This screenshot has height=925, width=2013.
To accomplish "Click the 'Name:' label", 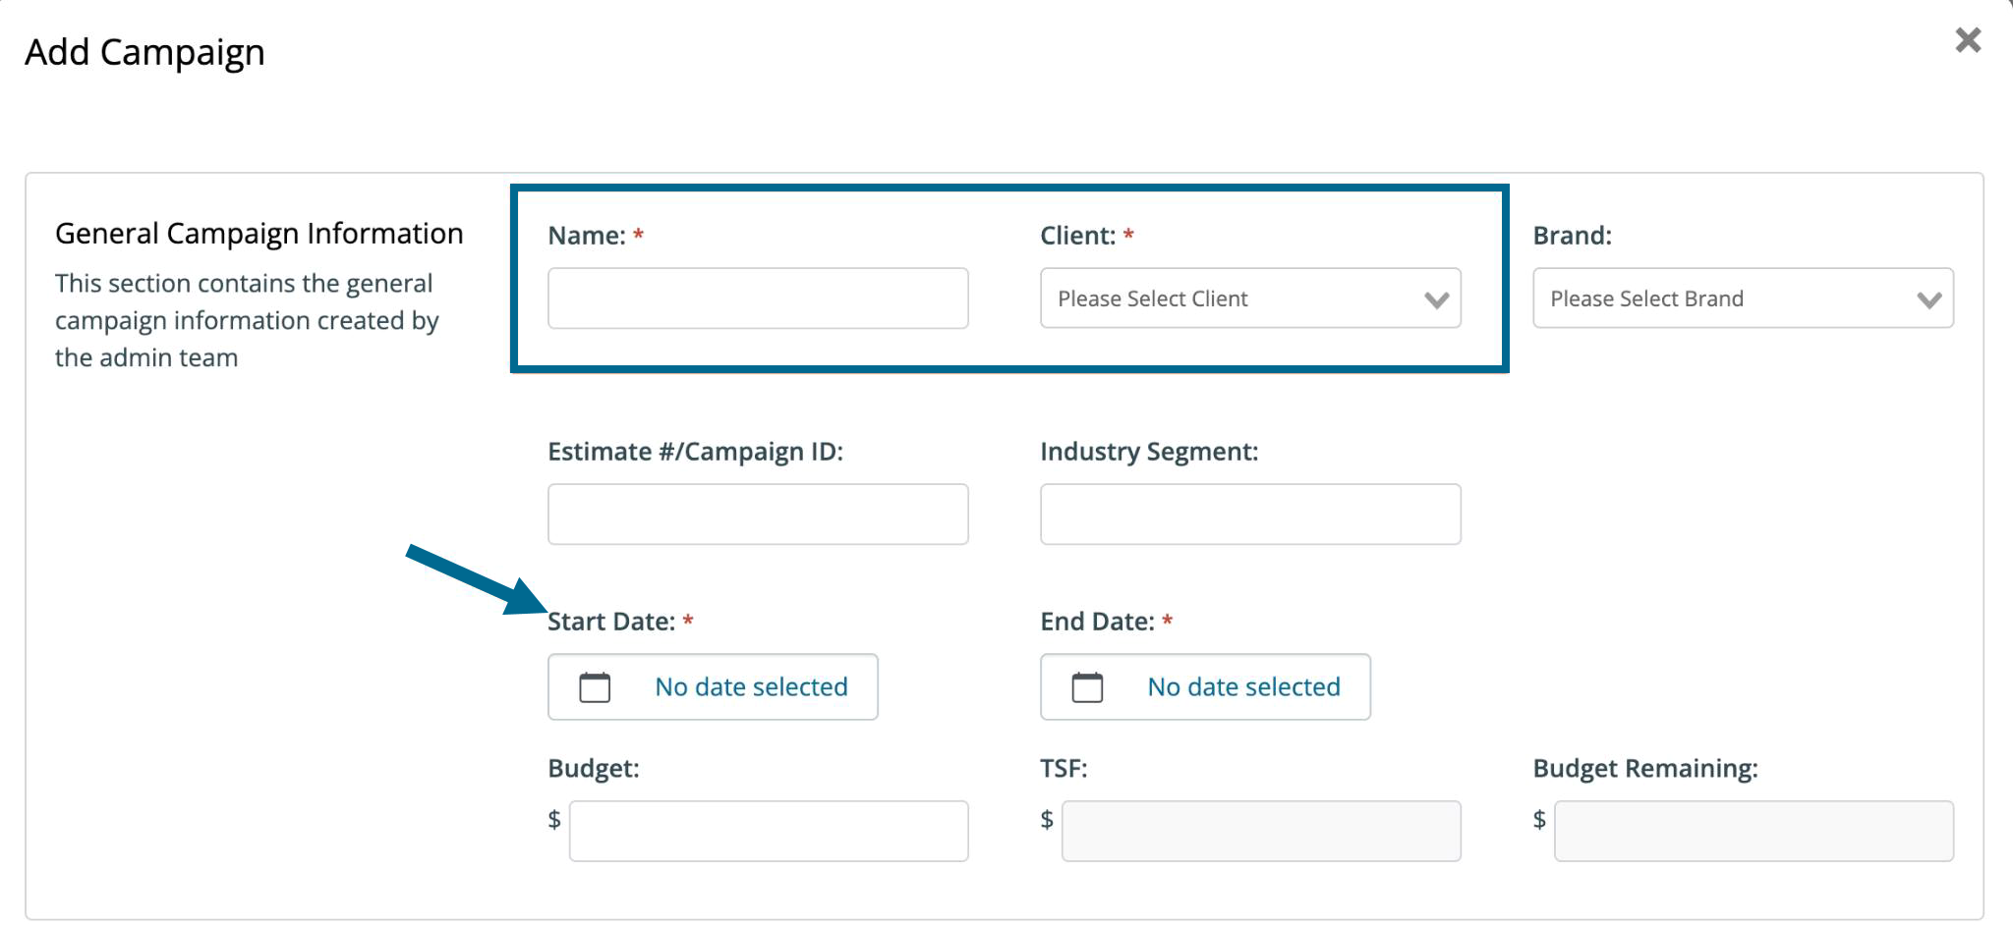I will (587, 236).
